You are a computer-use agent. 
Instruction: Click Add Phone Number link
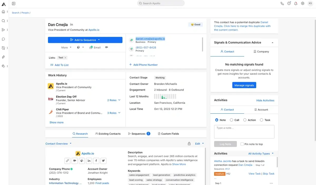pyautogui.click(x=144, y=65)
